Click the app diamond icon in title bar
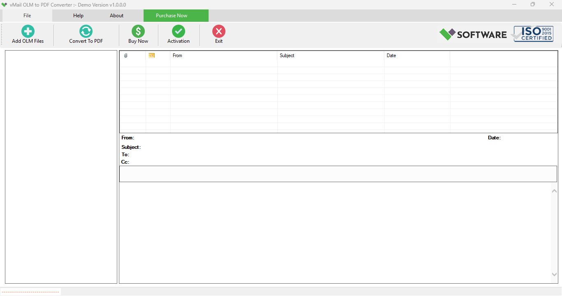 point(5,5)
